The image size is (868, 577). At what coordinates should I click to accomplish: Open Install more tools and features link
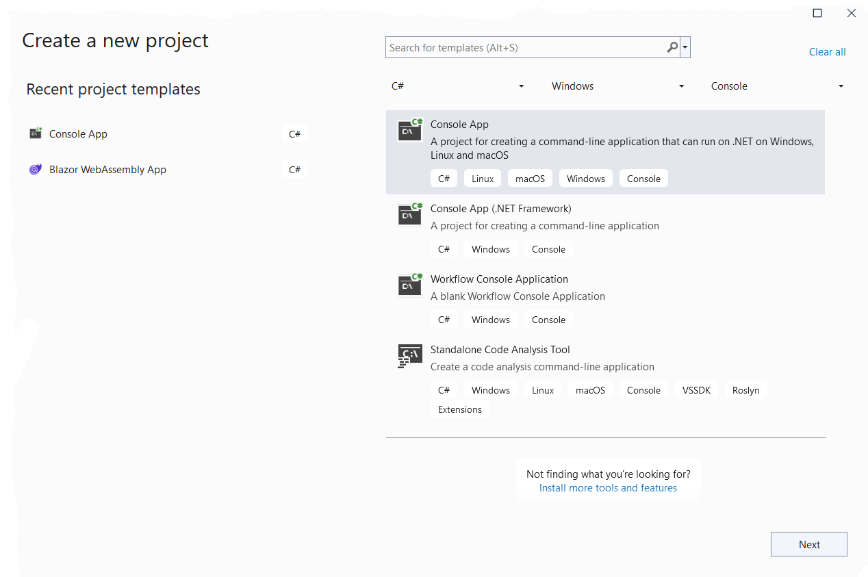tap(608, 488)
